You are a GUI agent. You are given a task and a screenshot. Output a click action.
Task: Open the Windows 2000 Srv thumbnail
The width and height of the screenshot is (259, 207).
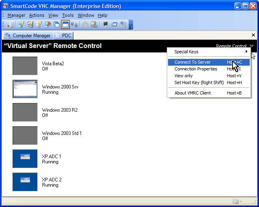[x=25, y=89]
